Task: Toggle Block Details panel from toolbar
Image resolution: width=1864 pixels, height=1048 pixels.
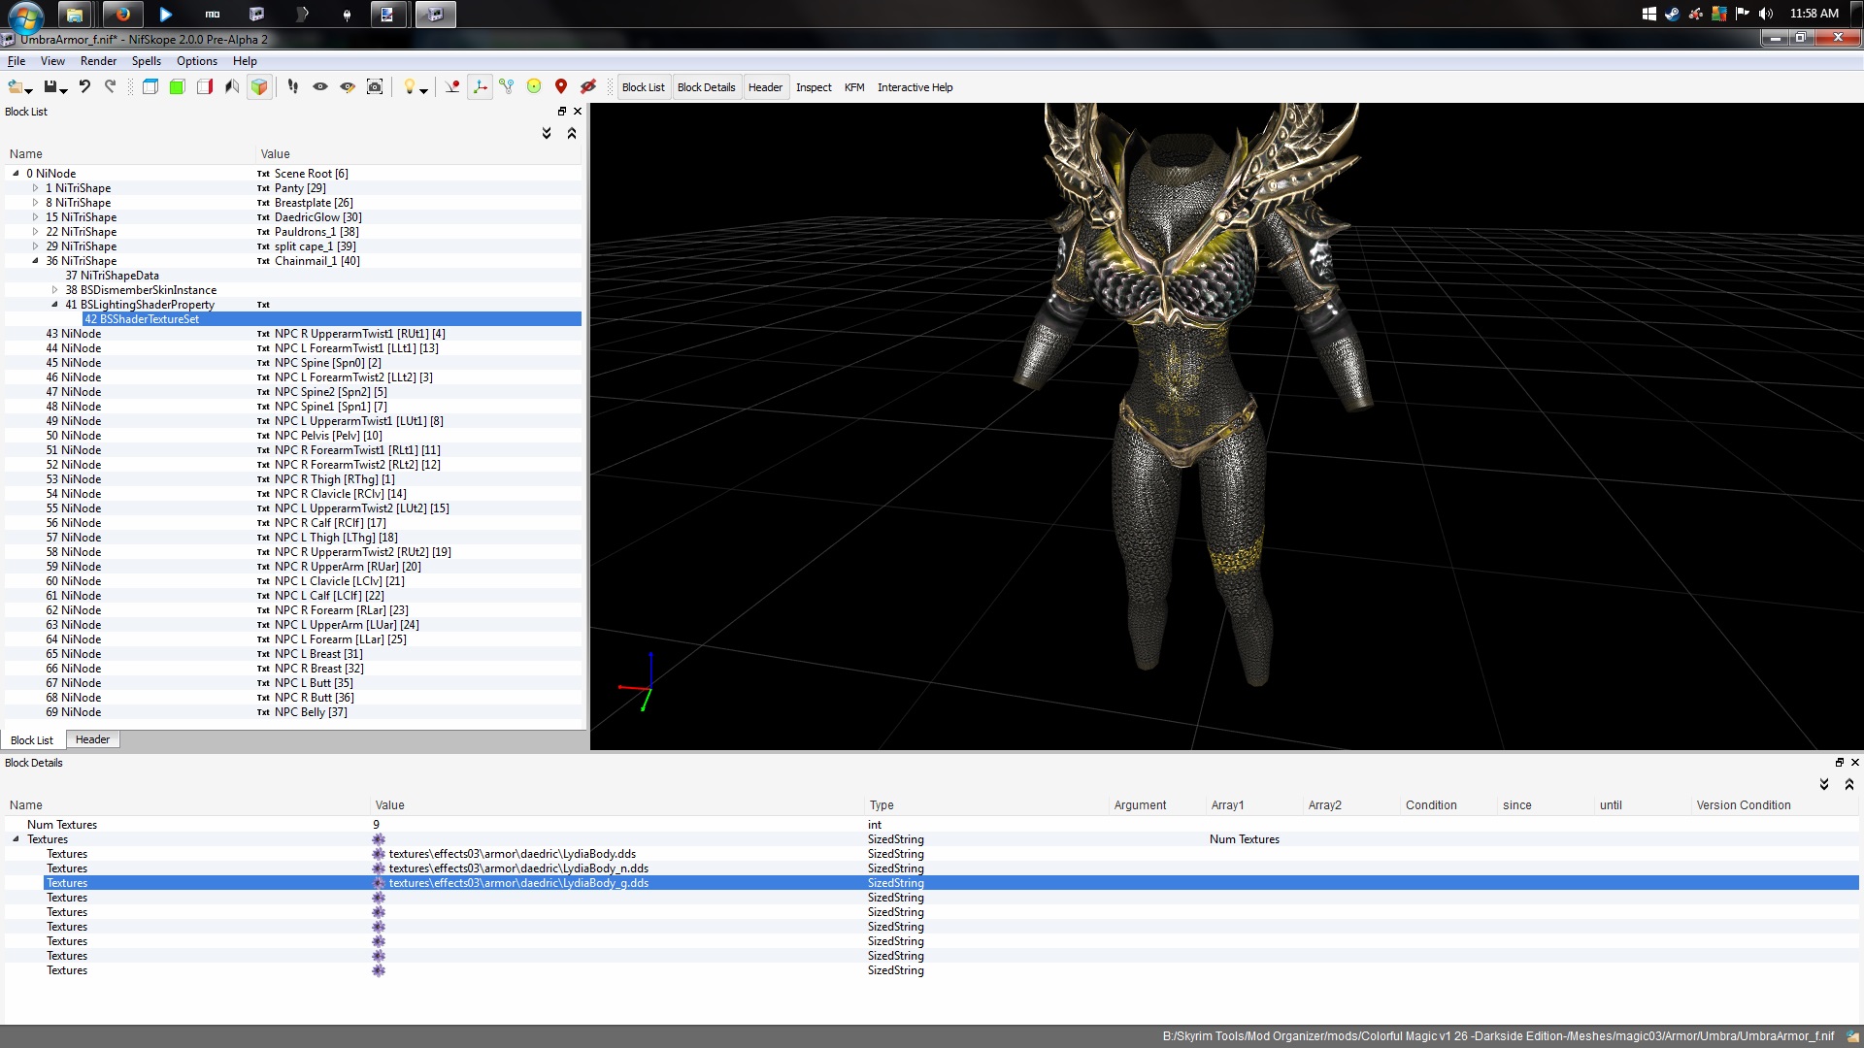Action: pyautogui.click(x=707, y=87)
